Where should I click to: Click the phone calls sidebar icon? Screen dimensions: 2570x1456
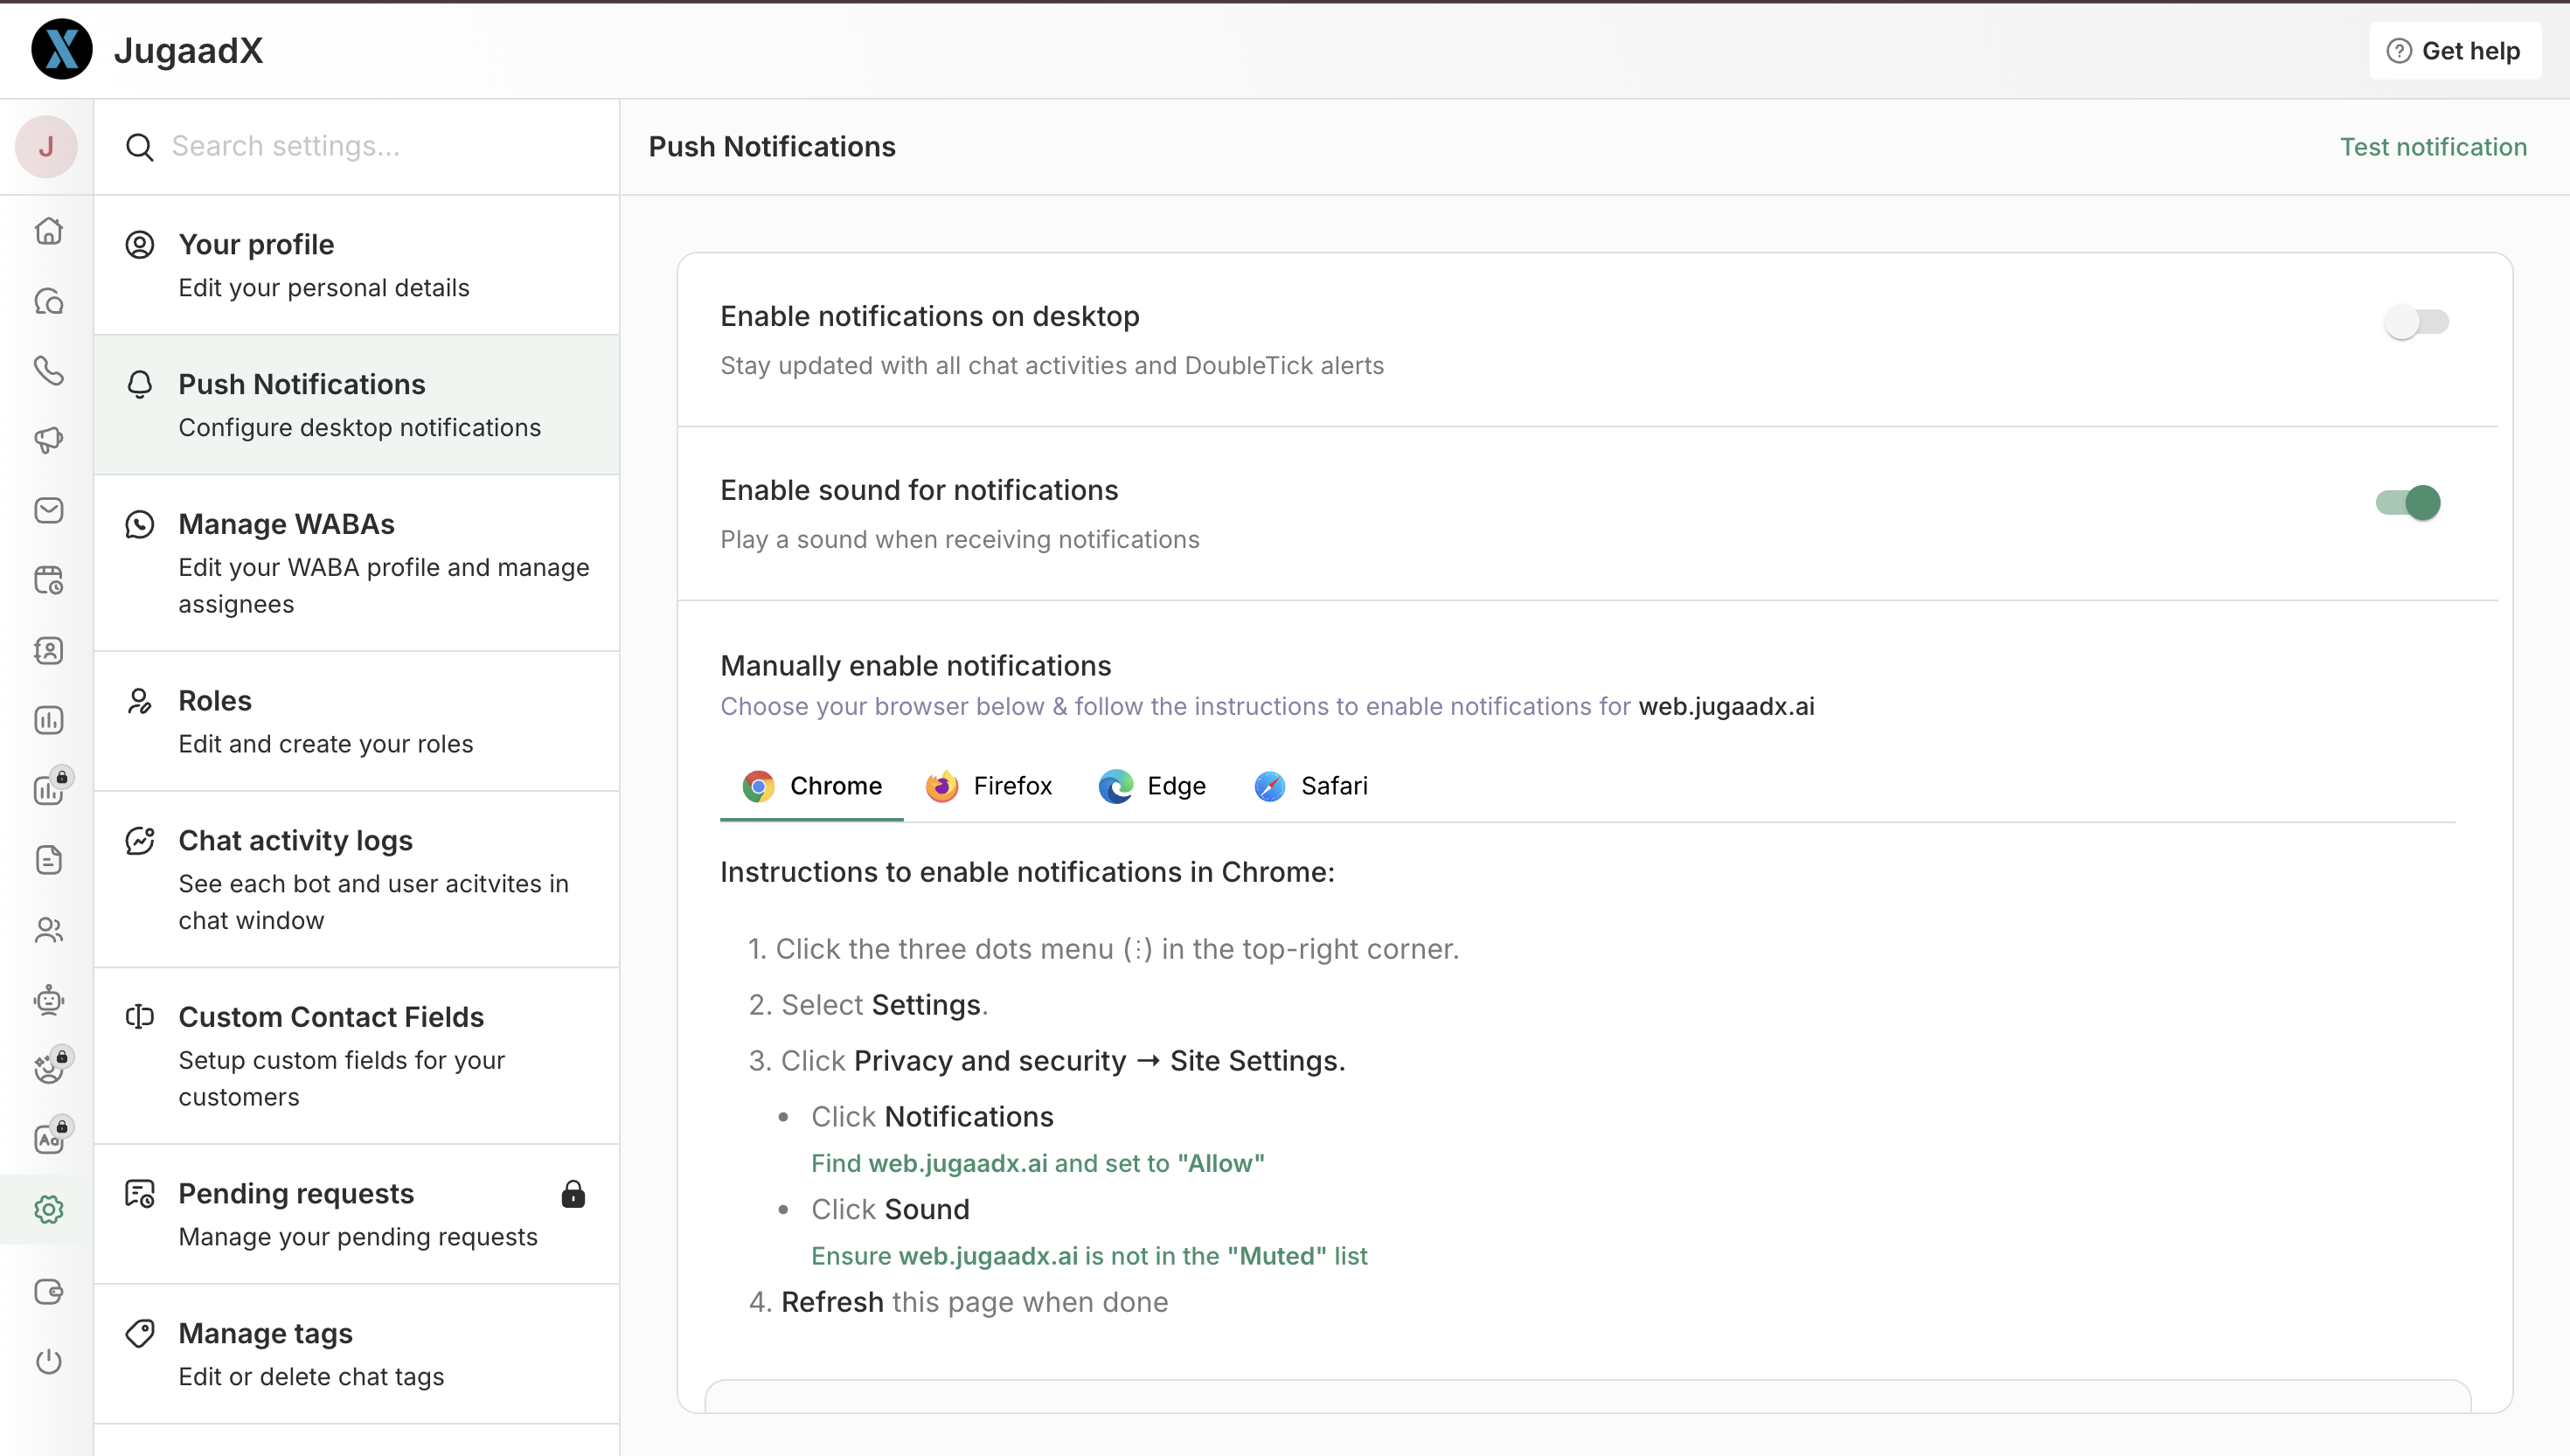tap(48, 371)
